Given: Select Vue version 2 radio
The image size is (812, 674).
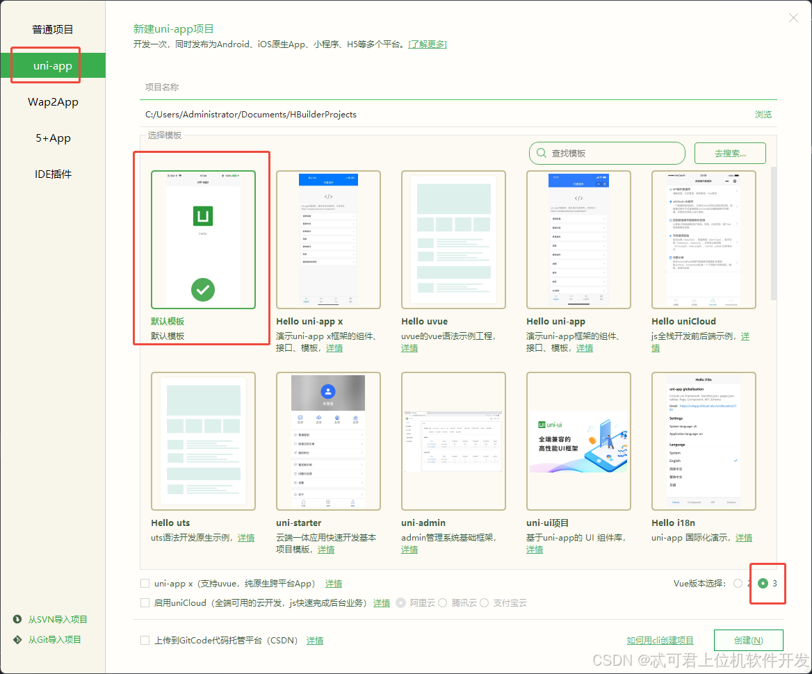Looking at the screenshot, I should pyautogui.click(x=738, y=584).
